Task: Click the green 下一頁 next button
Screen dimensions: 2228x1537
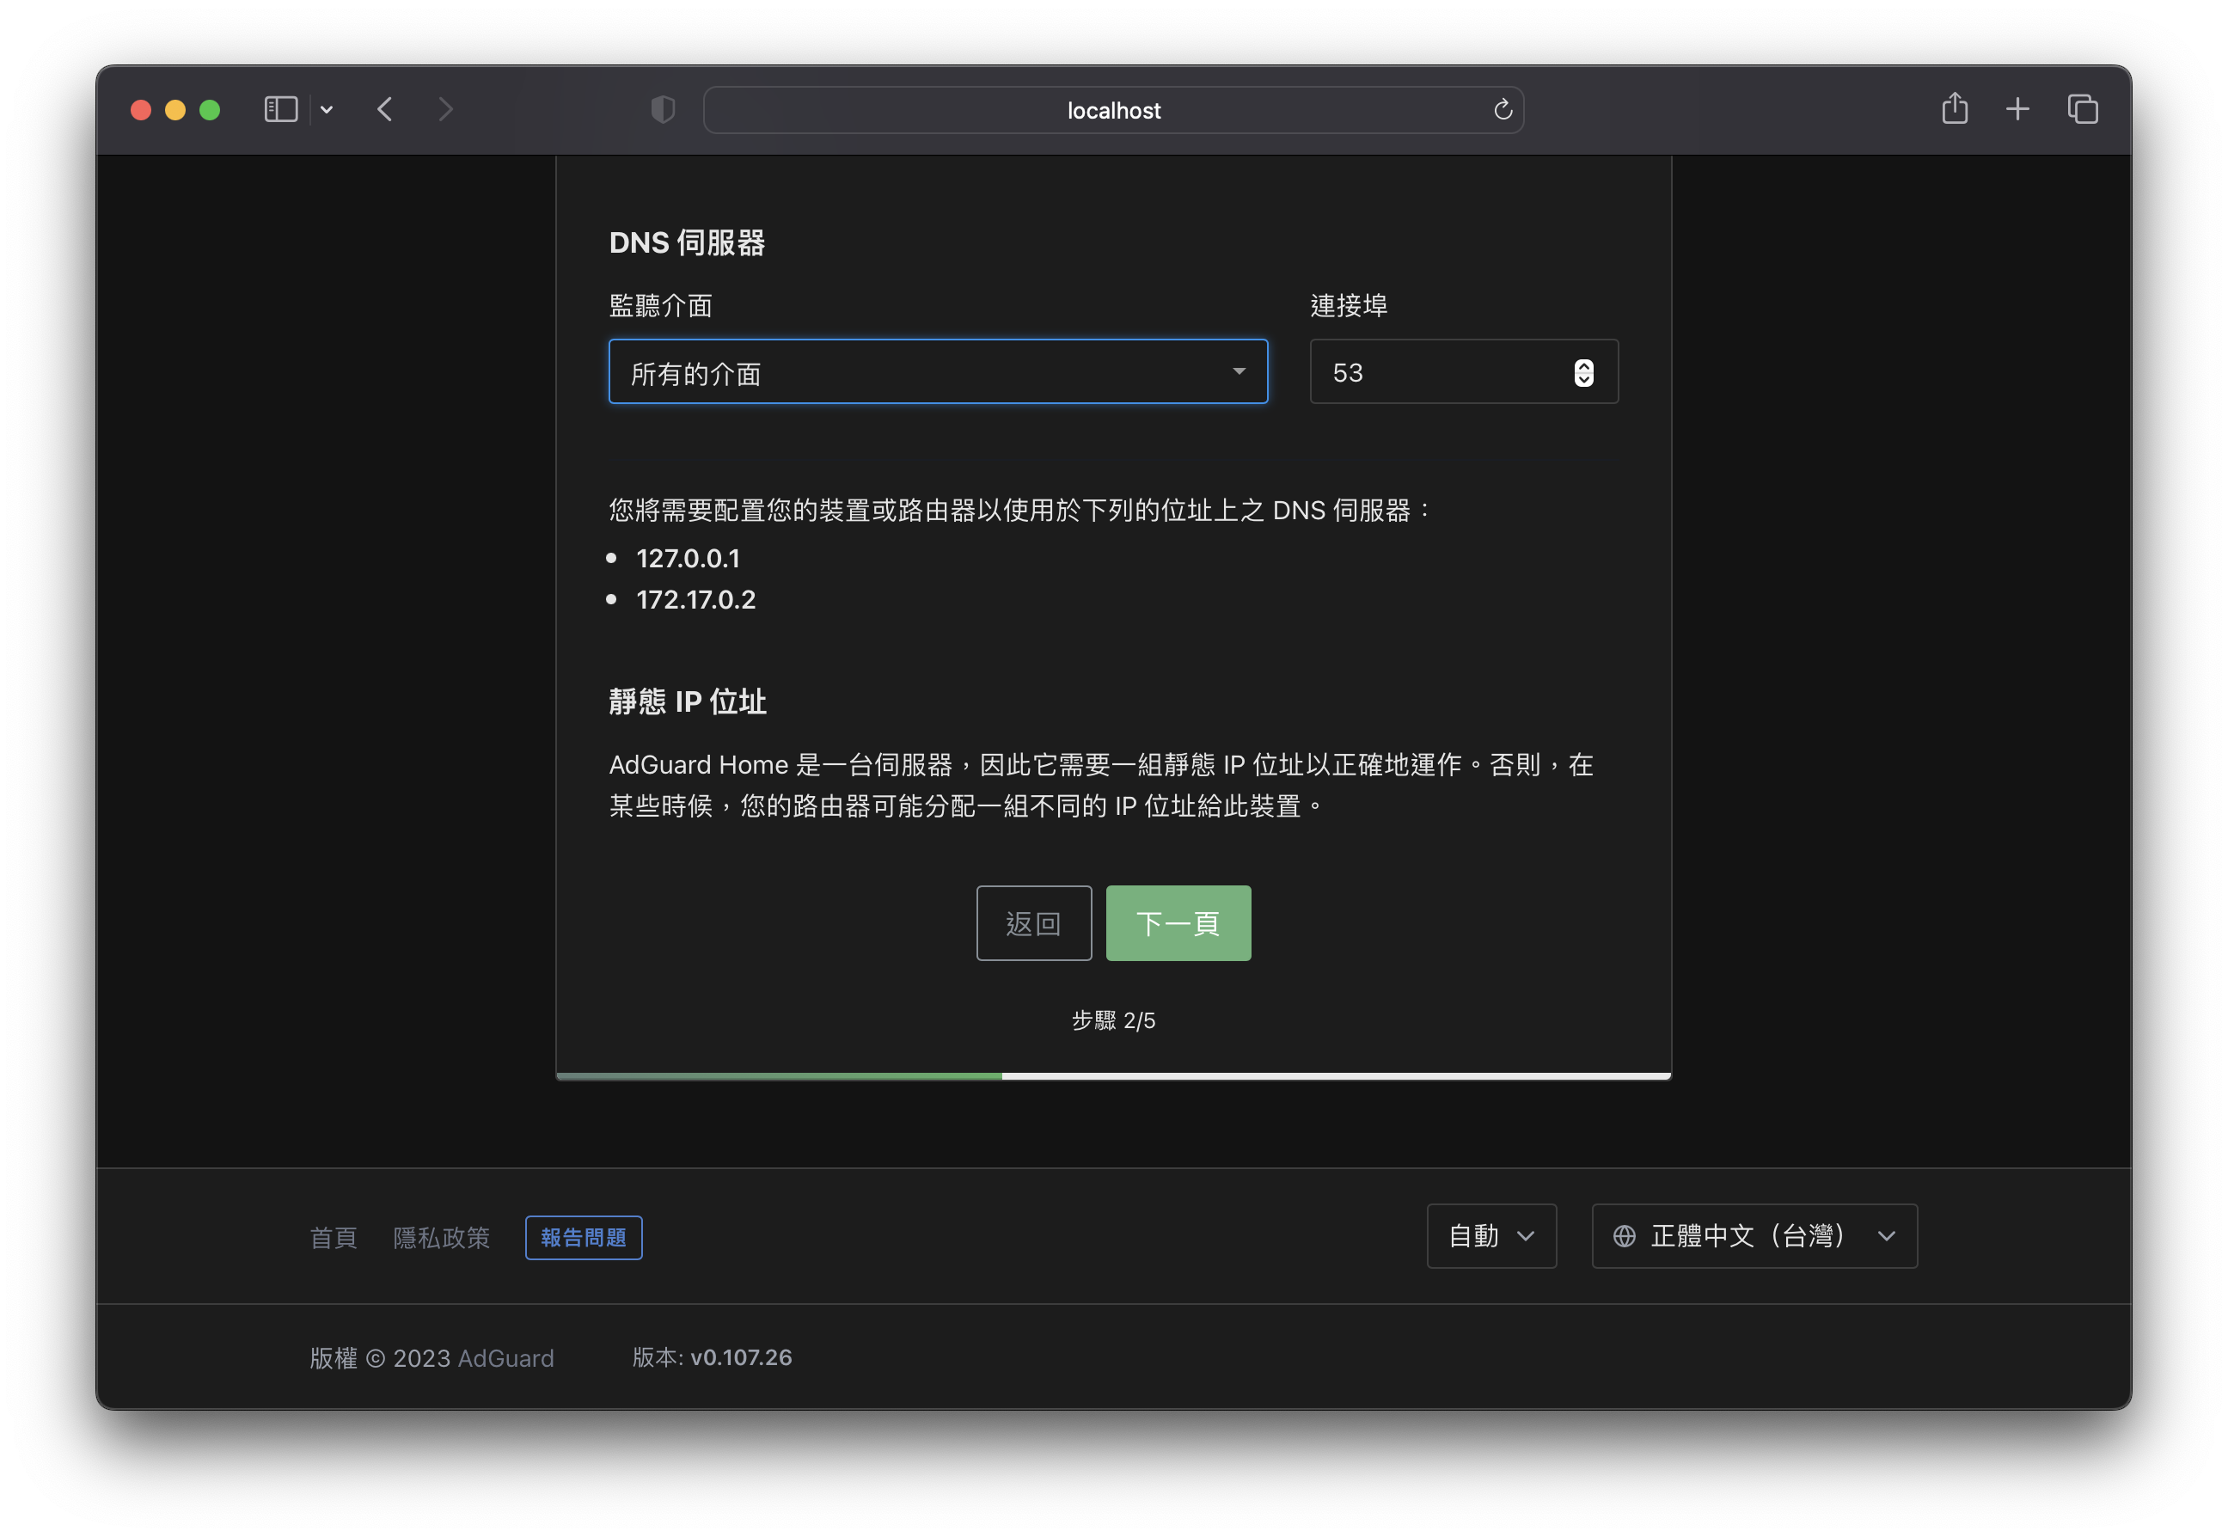Action: point(1178,922)
